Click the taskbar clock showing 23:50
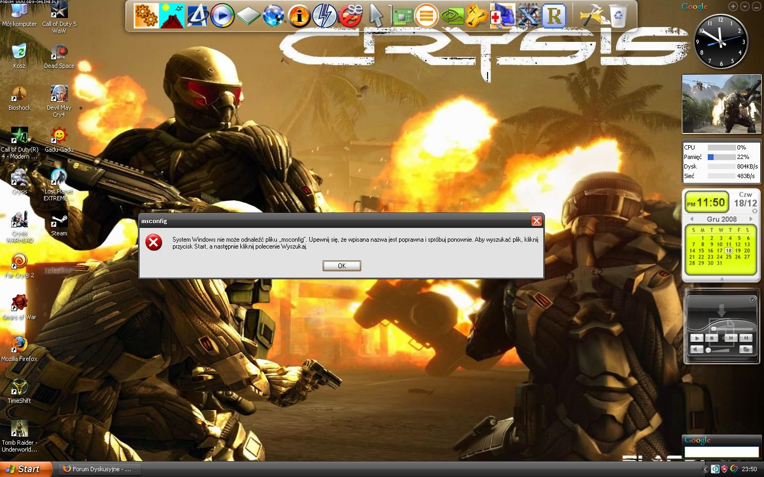Image resolution: width=764 pixels, height=477 pixels. tap(749, 469)
